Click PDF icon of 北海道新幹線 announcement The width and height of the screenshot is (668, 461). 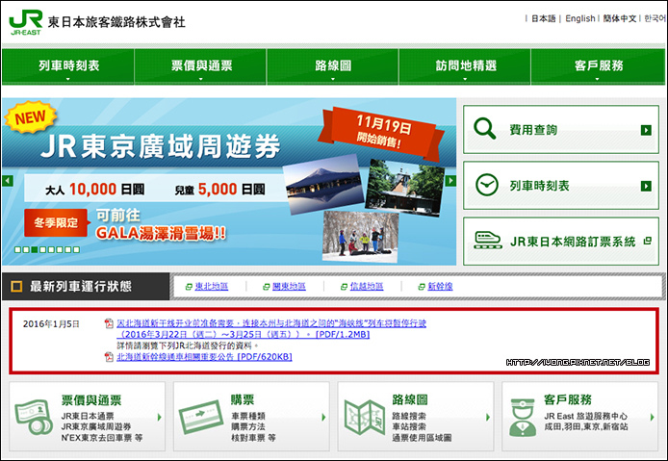[x=109, y=357]
